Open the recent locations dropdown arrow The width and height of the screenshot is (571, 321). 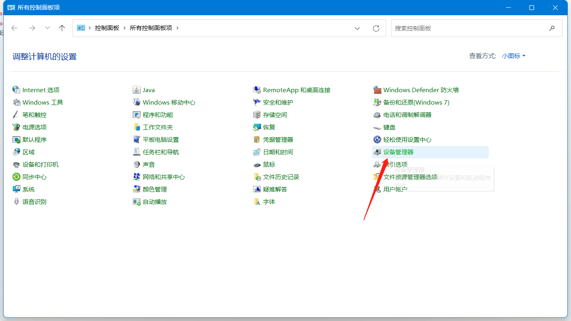(47, 28)
